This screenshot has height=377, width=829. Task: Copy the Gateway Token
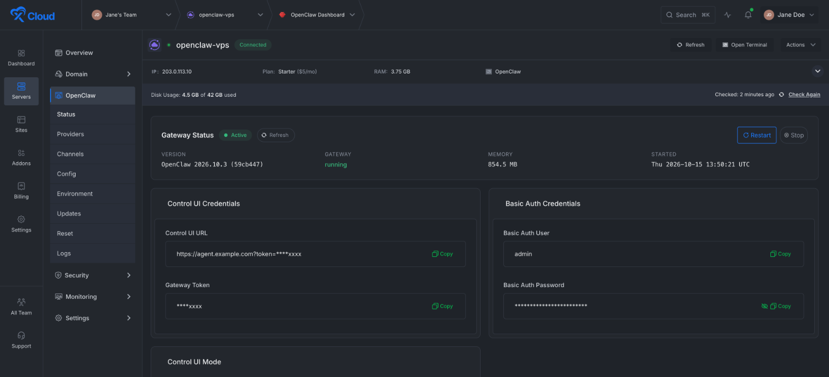pyautogui.click(x=443, y=306)
